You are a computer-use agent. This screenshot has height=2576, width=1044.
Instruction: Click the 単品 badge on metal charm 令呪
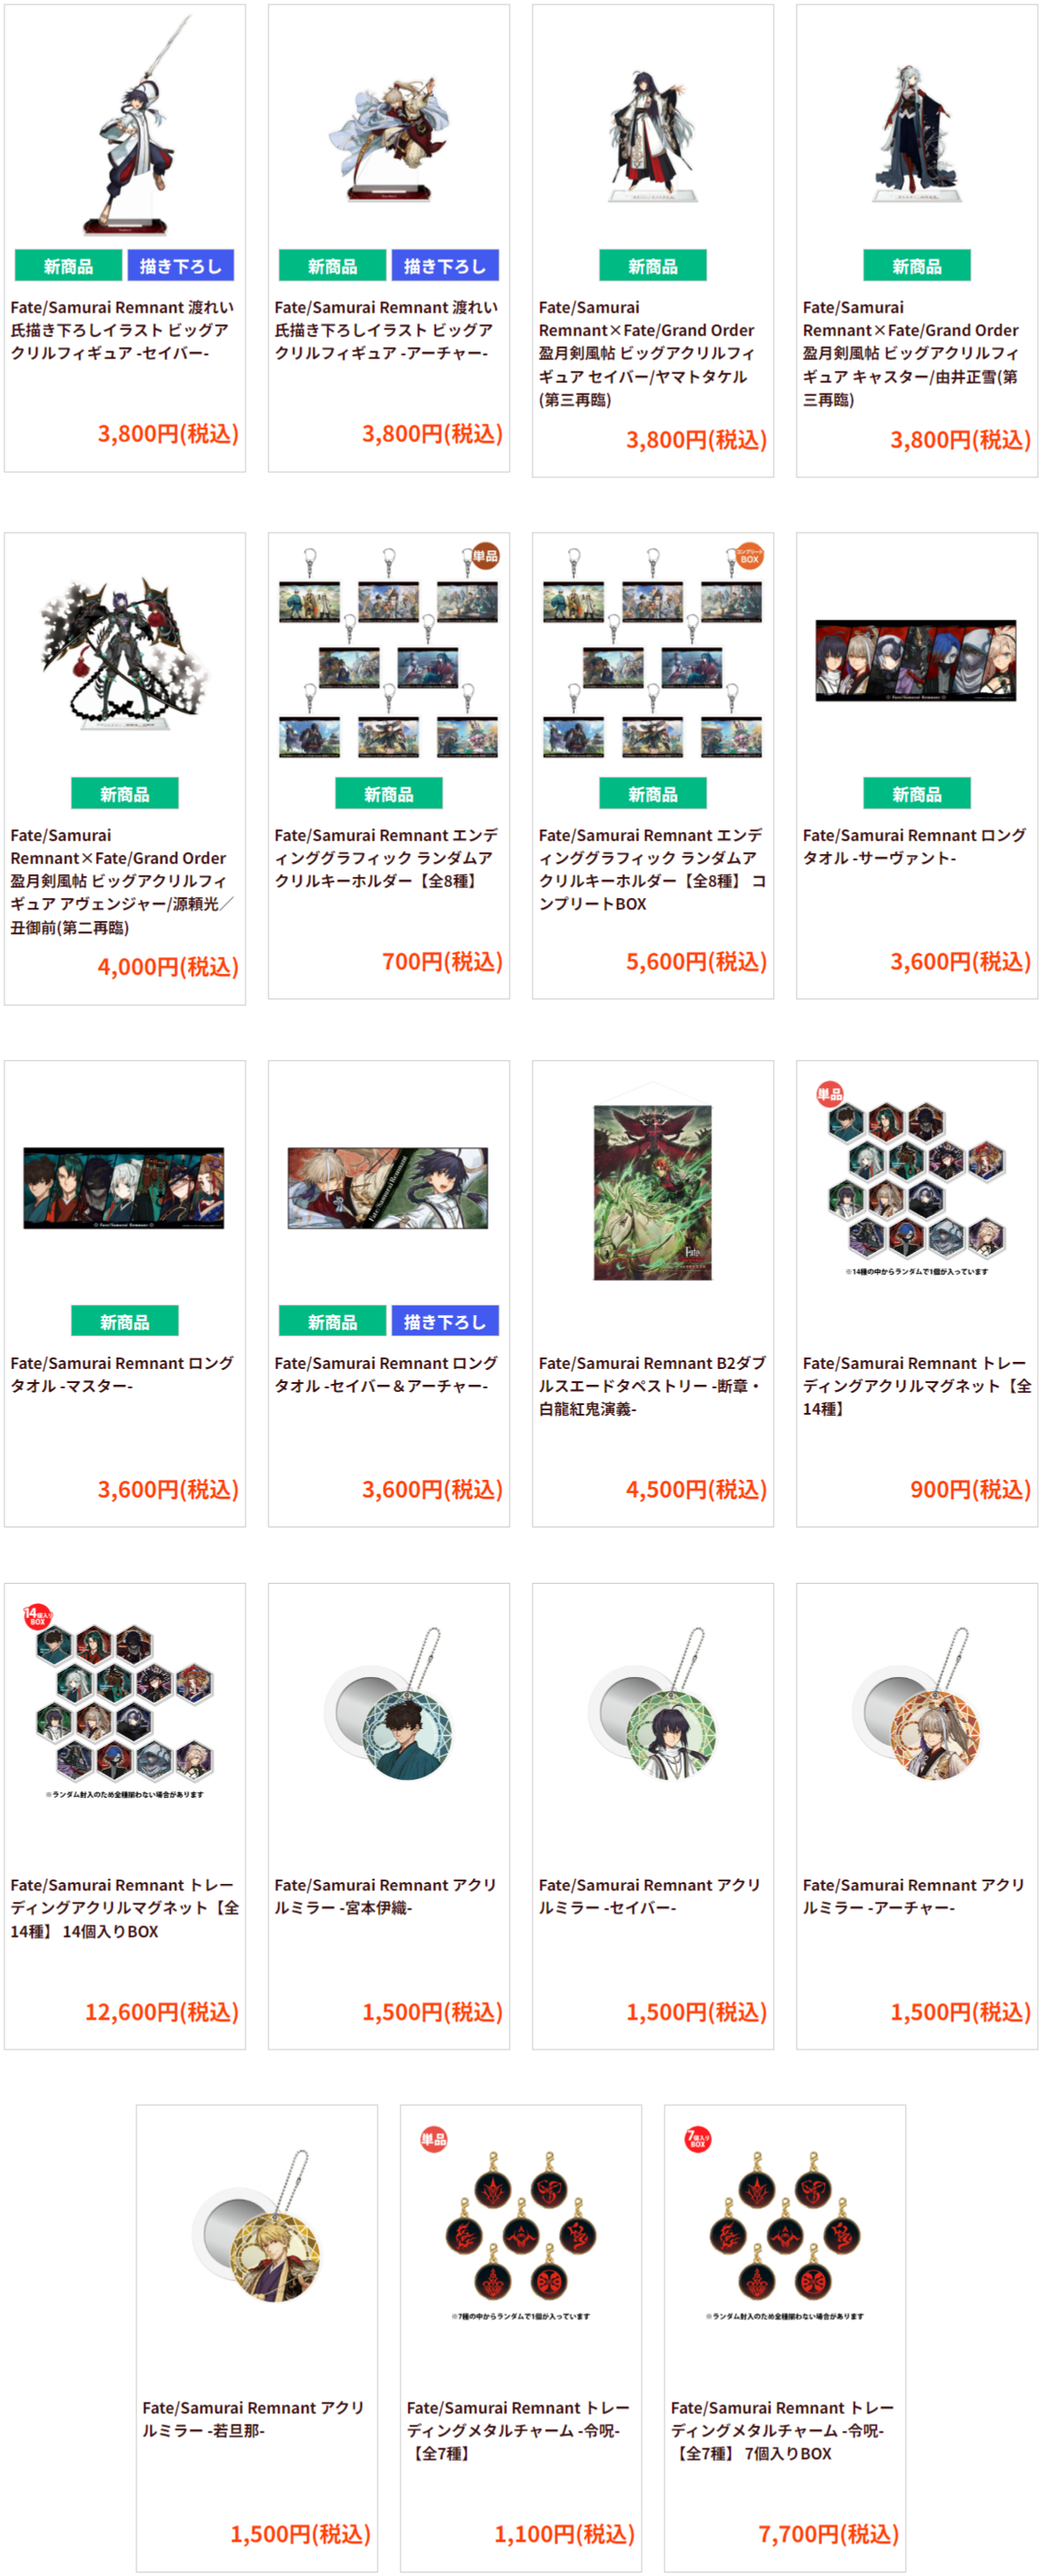(x=433, y=2139)
